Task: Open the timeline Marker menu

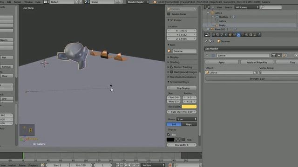Action: (12, 165)
